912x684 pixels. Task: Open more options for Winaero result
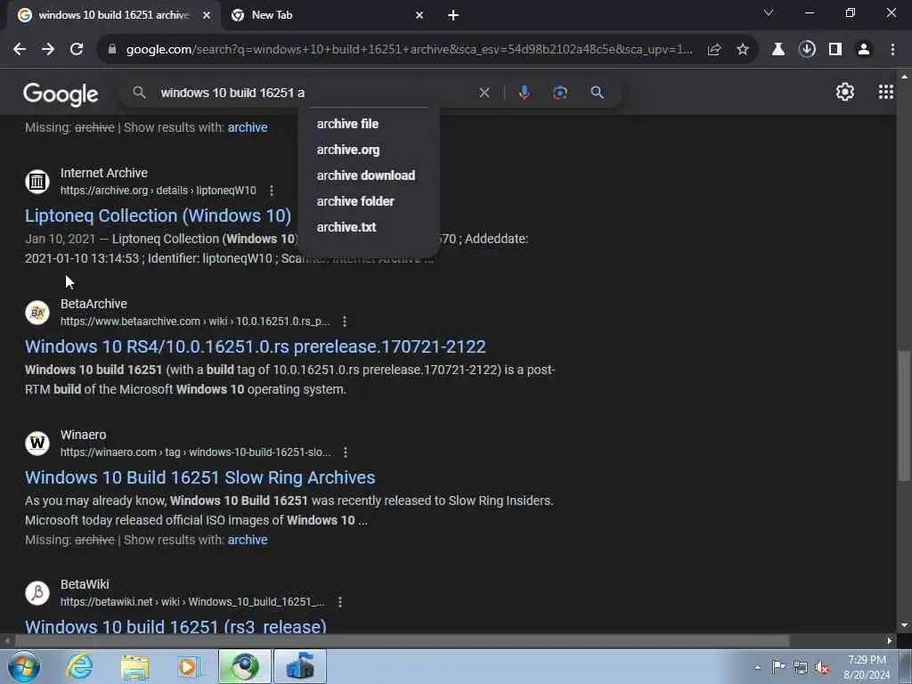[x=346, y=452]
